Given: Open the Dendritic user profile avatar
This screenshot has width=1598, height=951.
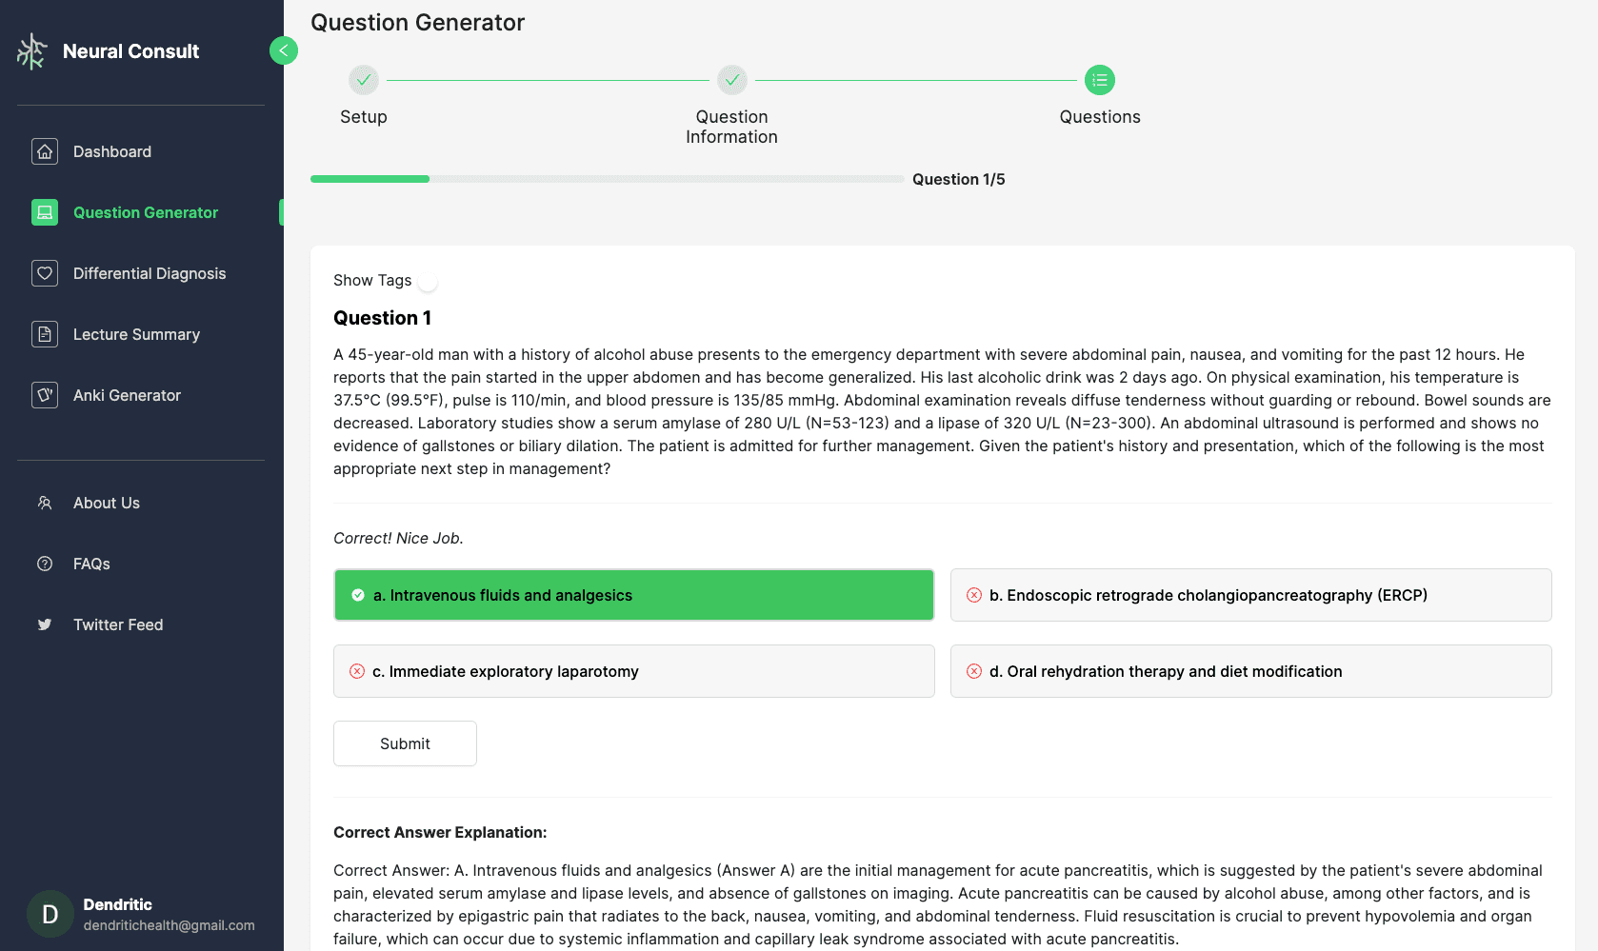Looking at the screenshot, I should [x=50, y=915].
